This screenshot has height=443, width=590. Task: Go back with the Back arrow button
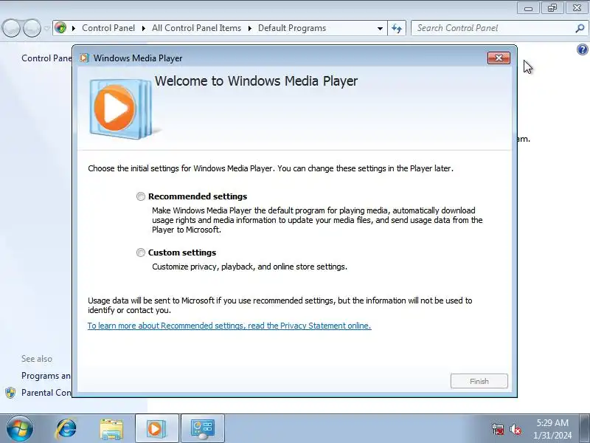pos(11,28)
